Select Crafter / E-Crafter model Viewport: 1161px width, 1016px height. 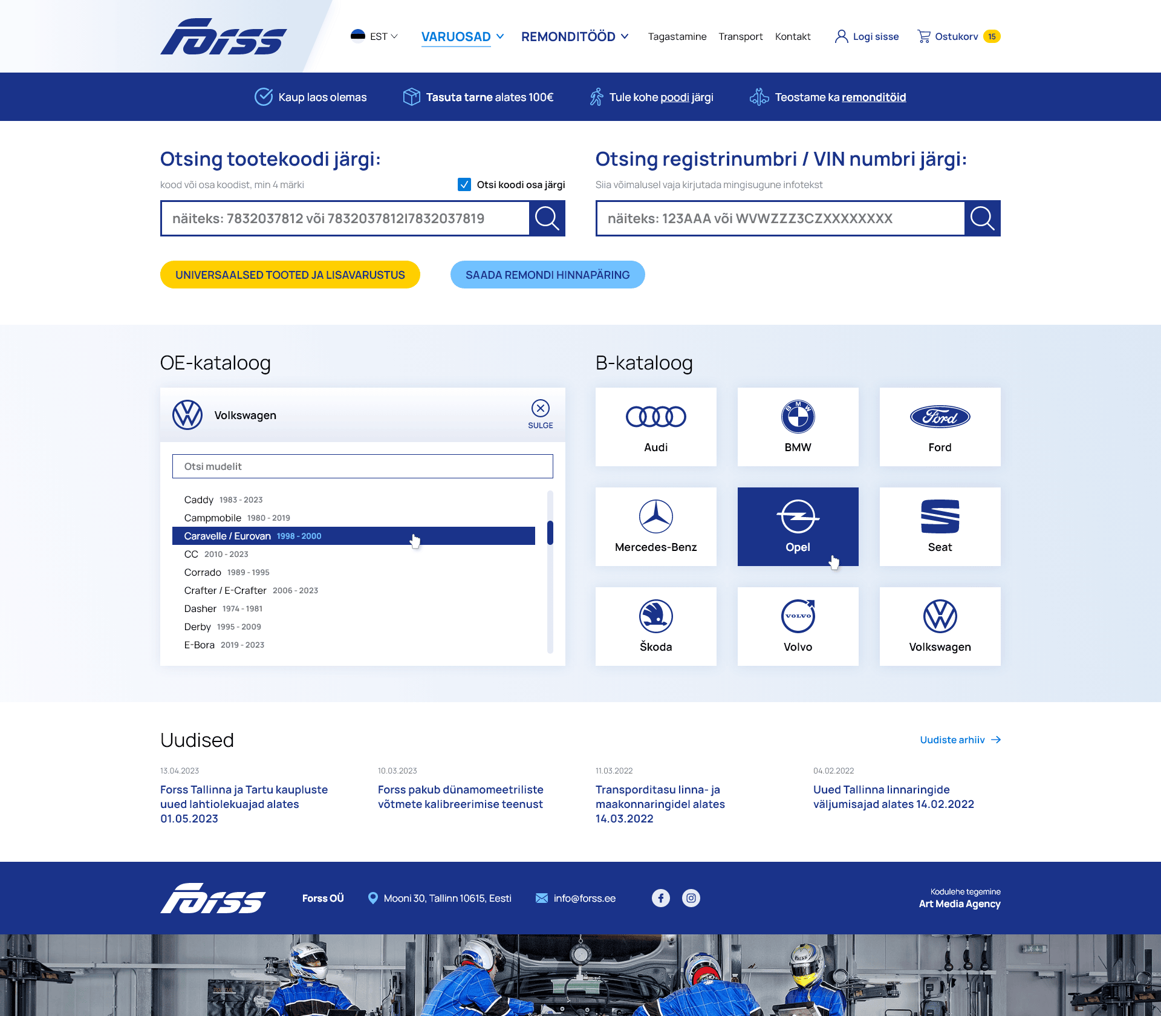[x=354, y=590]
